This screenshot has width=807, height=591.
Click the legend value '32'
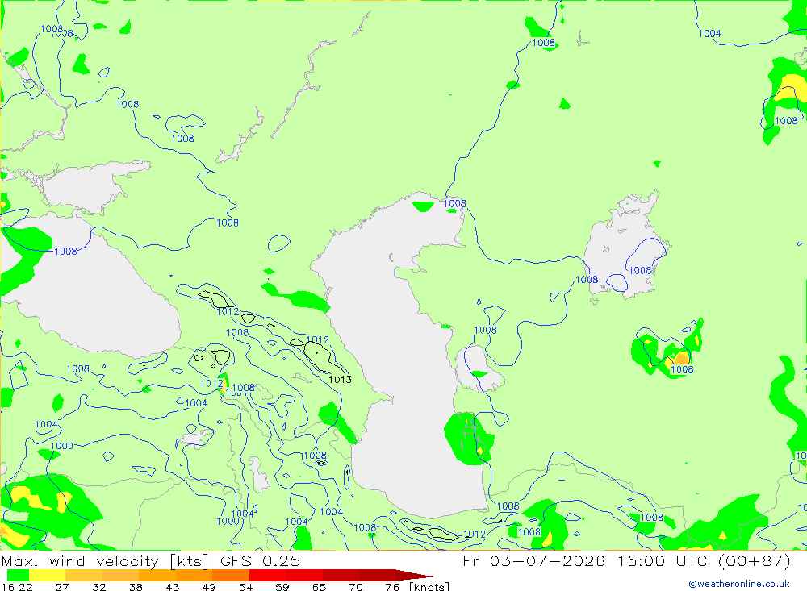pos(98,587)
